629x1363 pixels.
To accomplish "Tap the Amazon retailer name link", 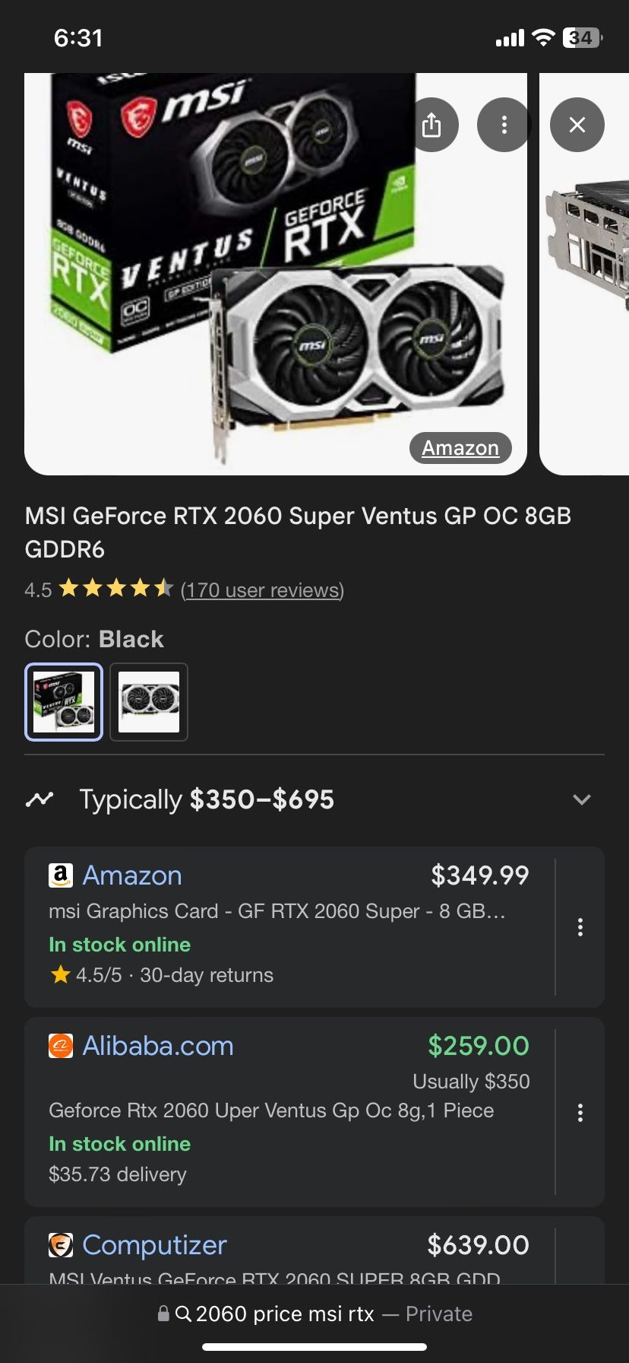I will (132, 875).
